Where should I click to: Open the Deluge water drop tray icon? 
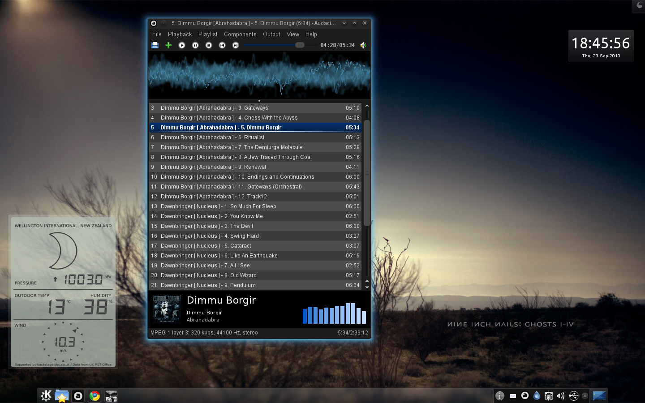[537, 395]
